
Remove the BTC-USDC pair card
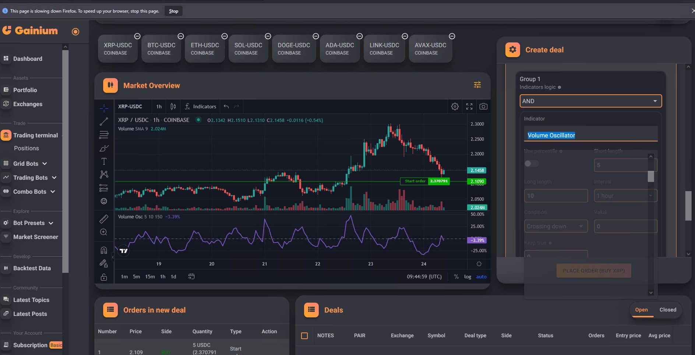point(181,36)
